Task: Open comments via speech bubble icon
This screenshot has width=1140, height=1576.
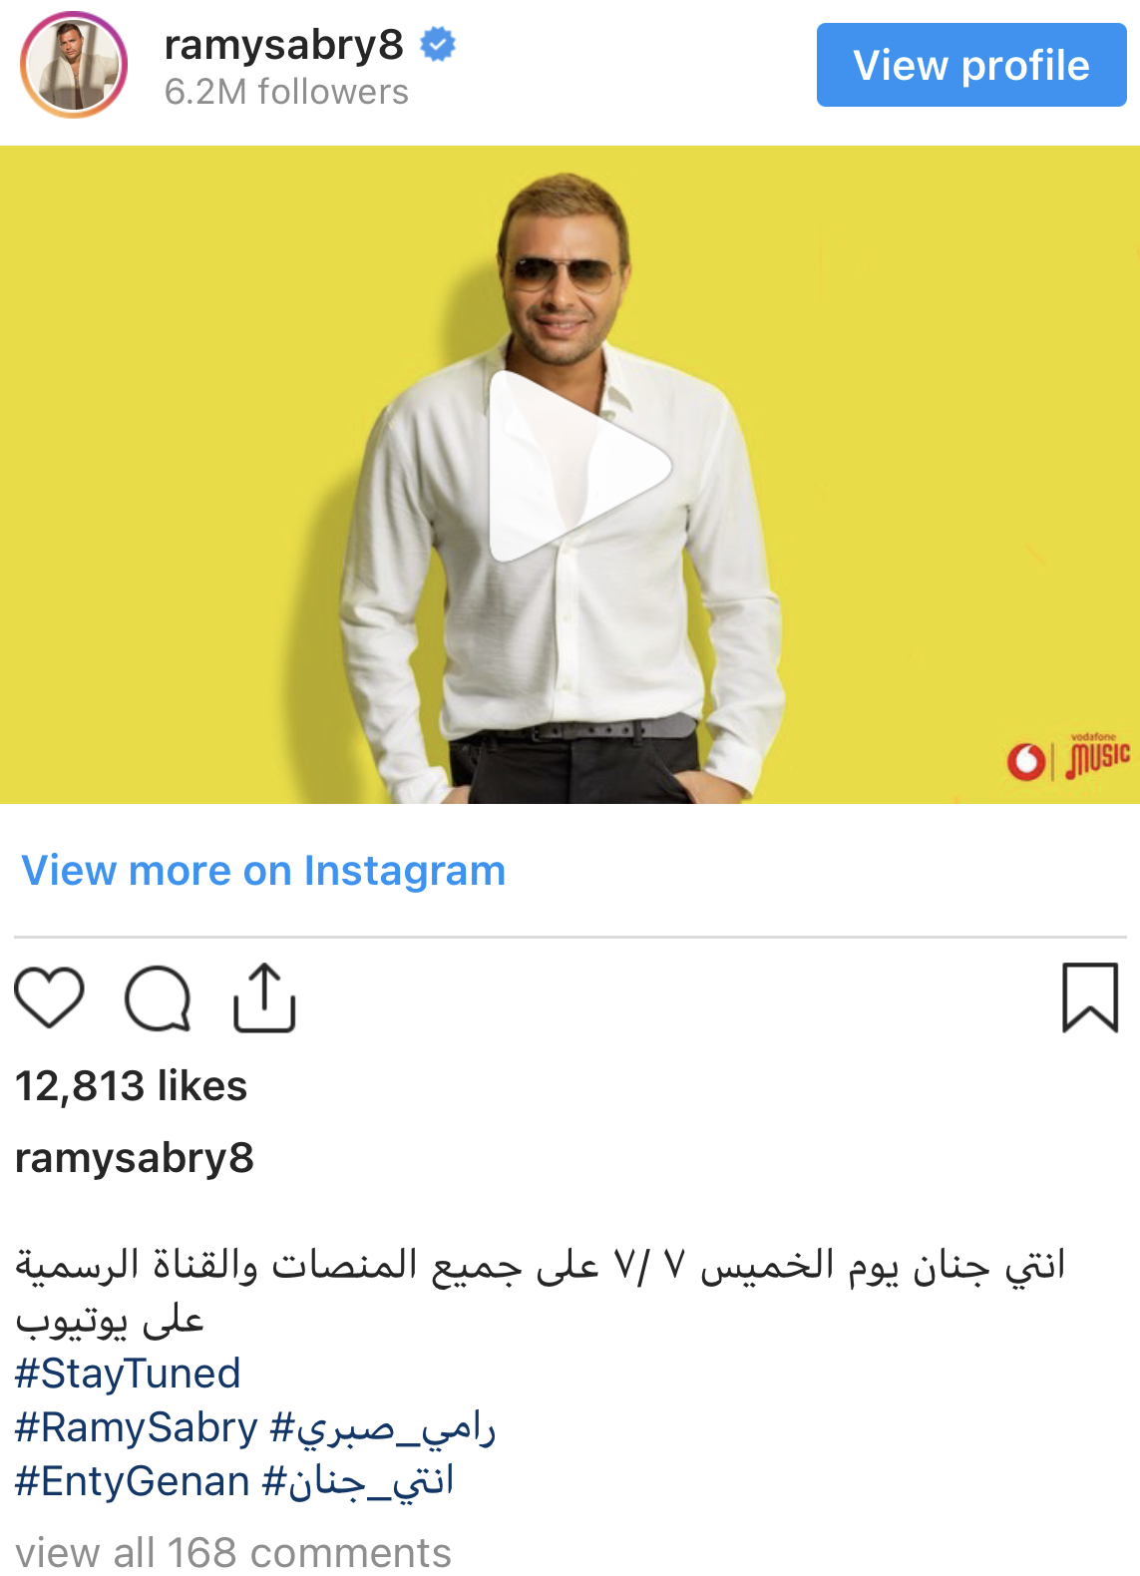Action: coord(158,997)
